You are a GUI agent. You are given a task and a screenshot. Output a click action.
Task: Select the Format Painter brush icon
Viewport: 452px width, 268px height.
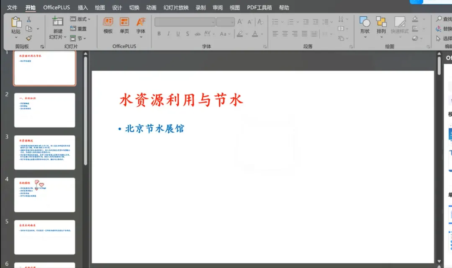pyautogui.click(x=29, y=38)
